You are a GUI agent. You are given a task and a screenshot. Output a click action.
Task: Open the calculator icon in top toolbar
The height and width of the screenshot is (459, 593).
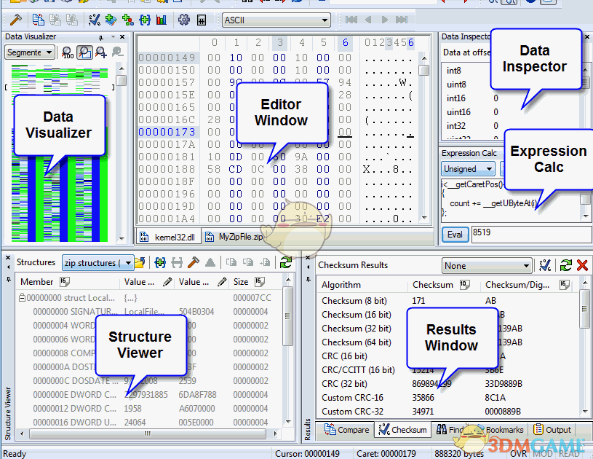click(x=202, y=20)
